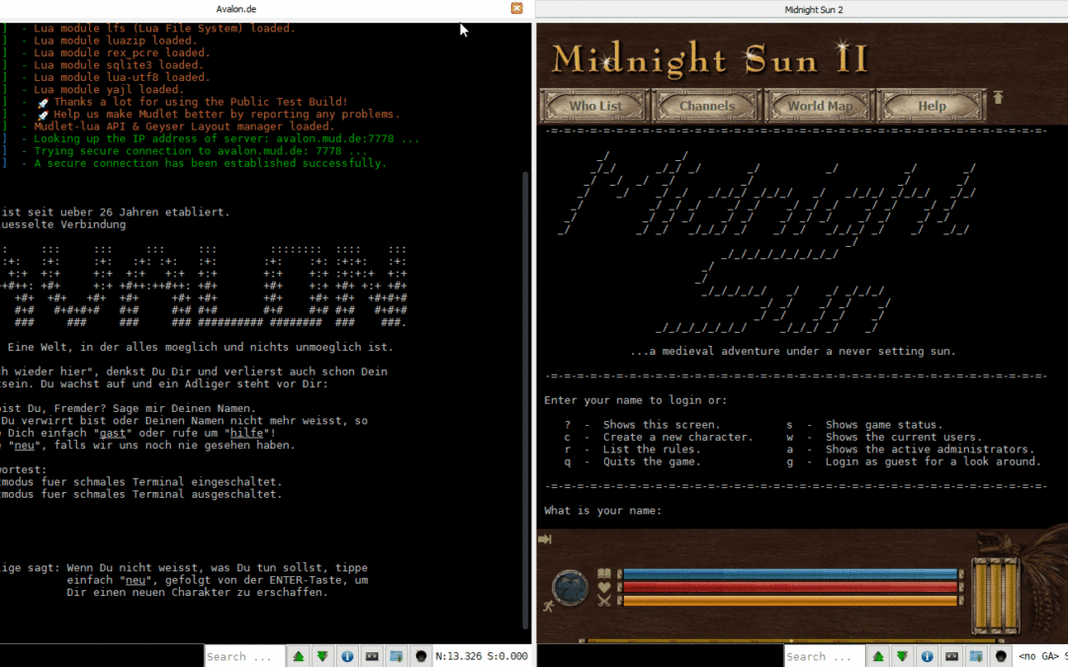This screenshot has width=1068, height=667.
Task: Click "Quits the game." option text
Action: coord(652,461)
